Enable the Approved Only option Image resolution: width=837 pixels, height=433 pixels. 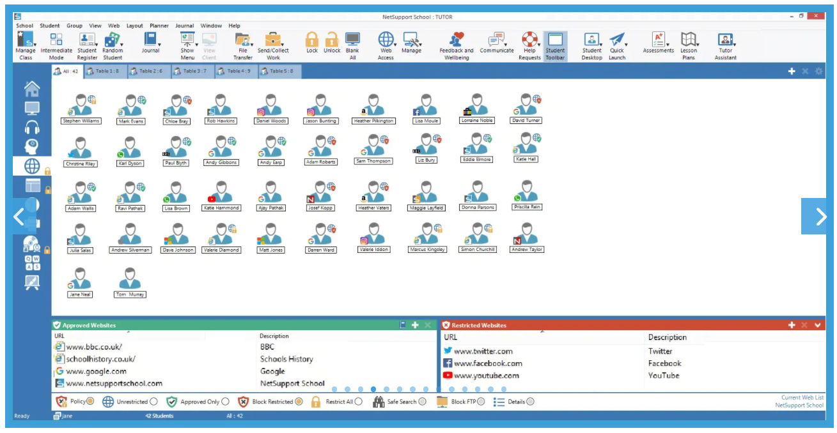tap(225, 402)
